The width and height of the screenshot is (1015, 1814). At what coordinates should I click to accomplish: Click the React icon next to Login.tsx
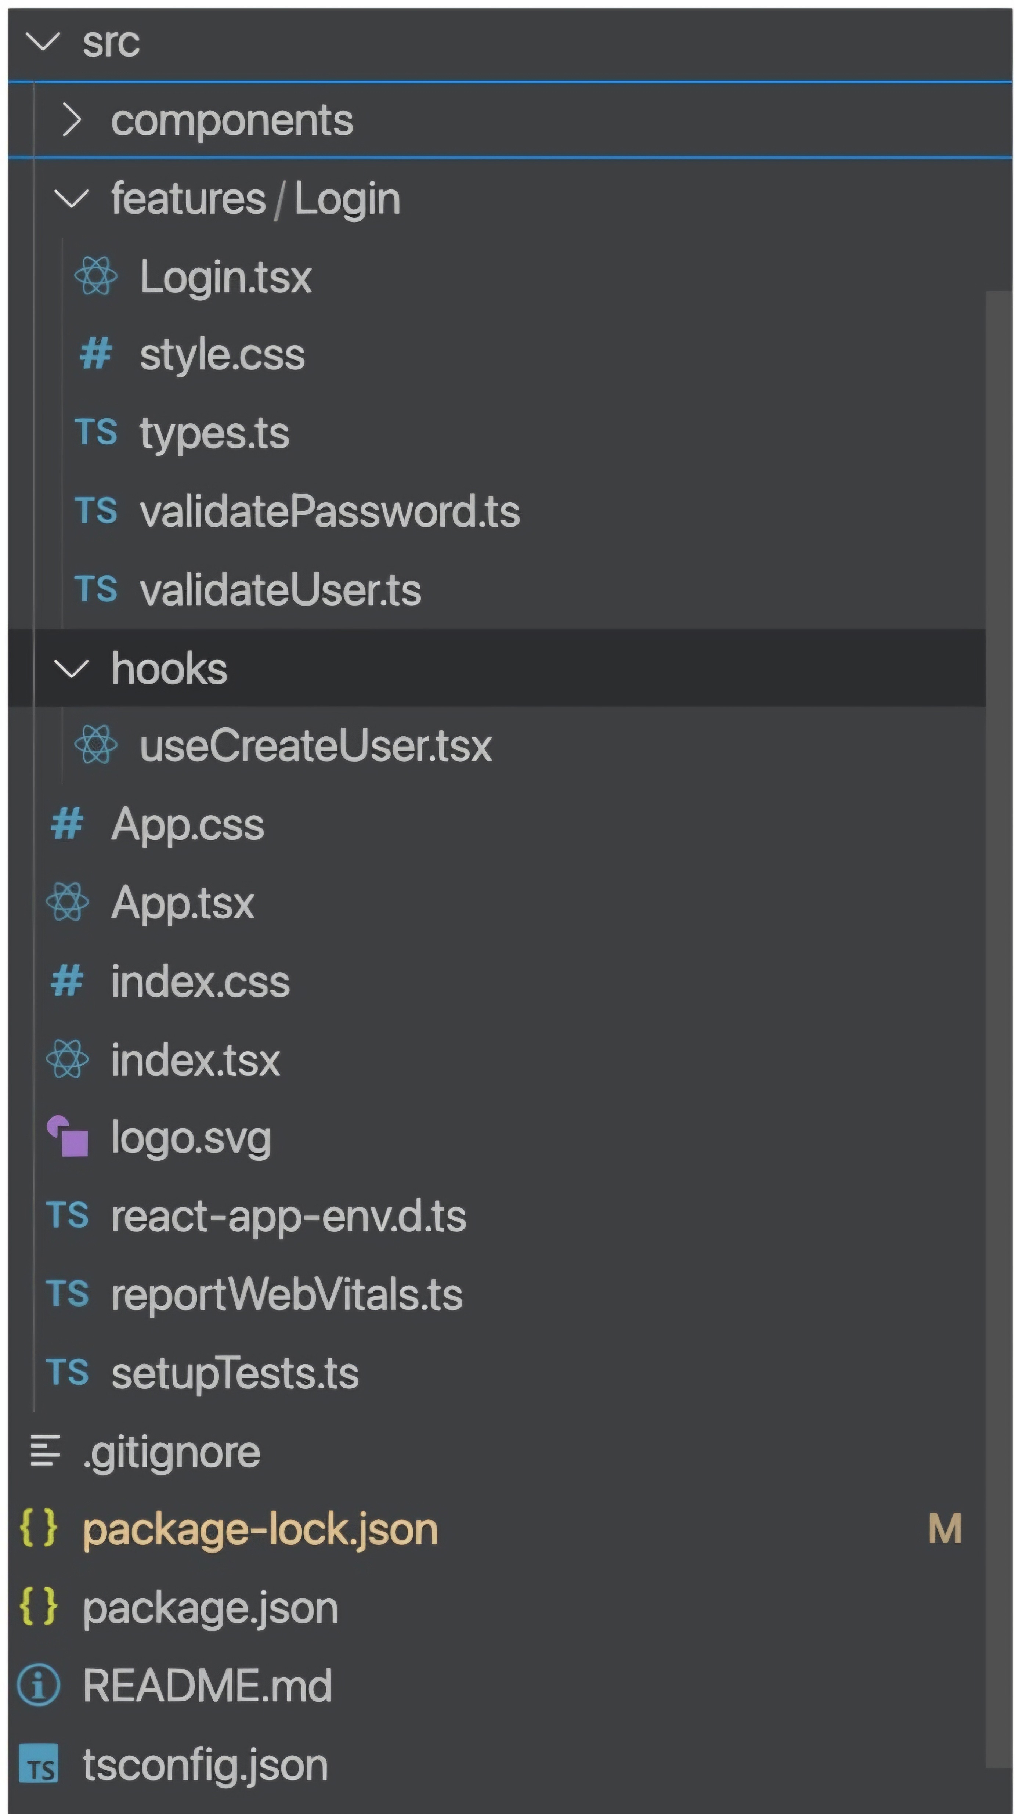96,276
